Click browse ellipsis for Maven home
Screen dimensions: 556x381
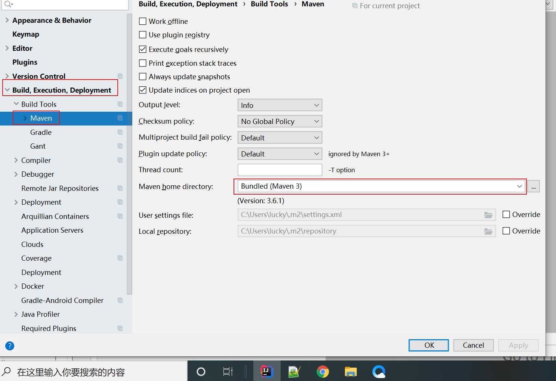coord(534,186)
